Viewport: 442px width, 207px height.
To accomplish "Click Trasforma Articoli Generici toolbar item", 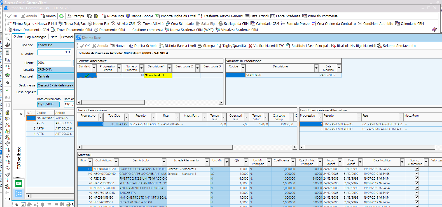I will pyautogui.click(x=221, y=16).
